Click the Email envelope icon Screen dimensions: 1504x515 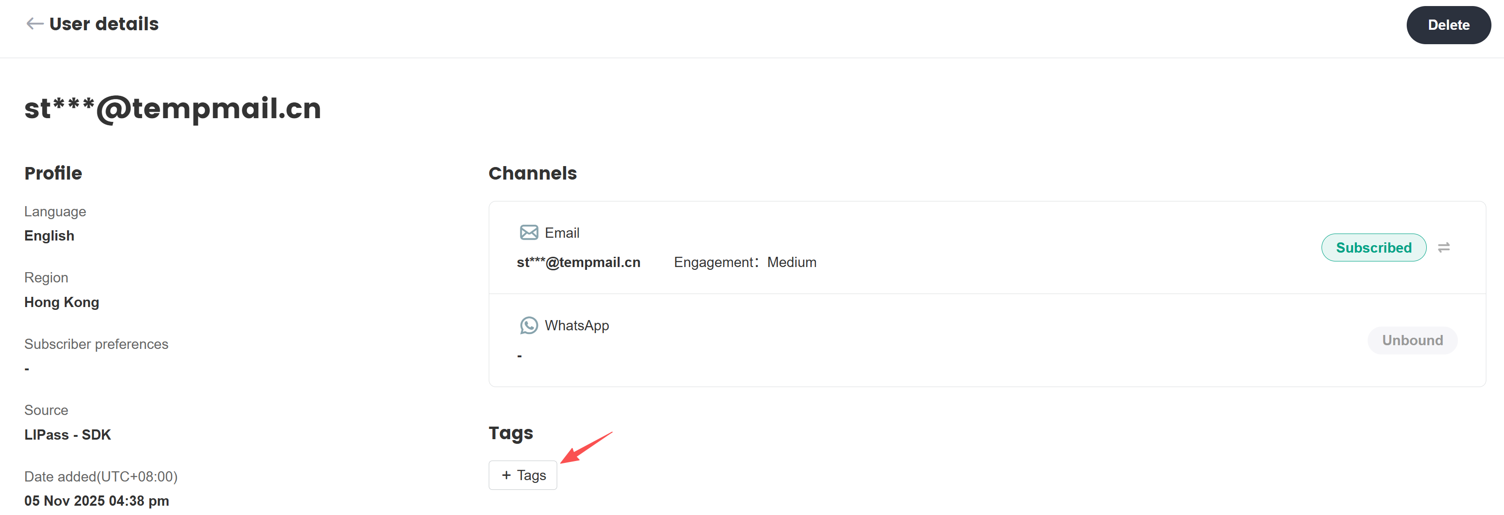528,233
